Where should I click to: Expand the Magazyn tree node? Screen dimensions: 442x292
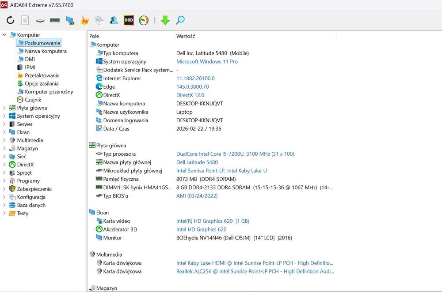[4, 148]
